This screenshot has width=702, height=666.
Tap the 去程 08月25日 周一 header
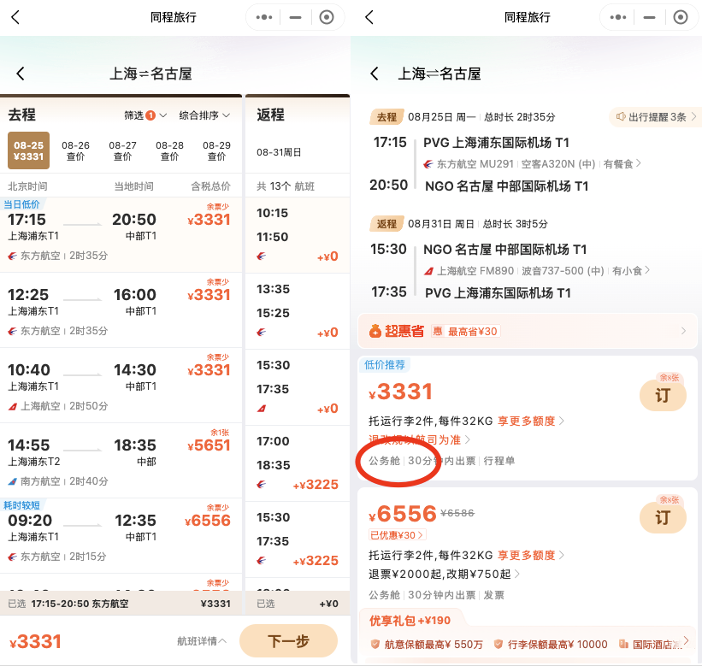click(463, 117)
